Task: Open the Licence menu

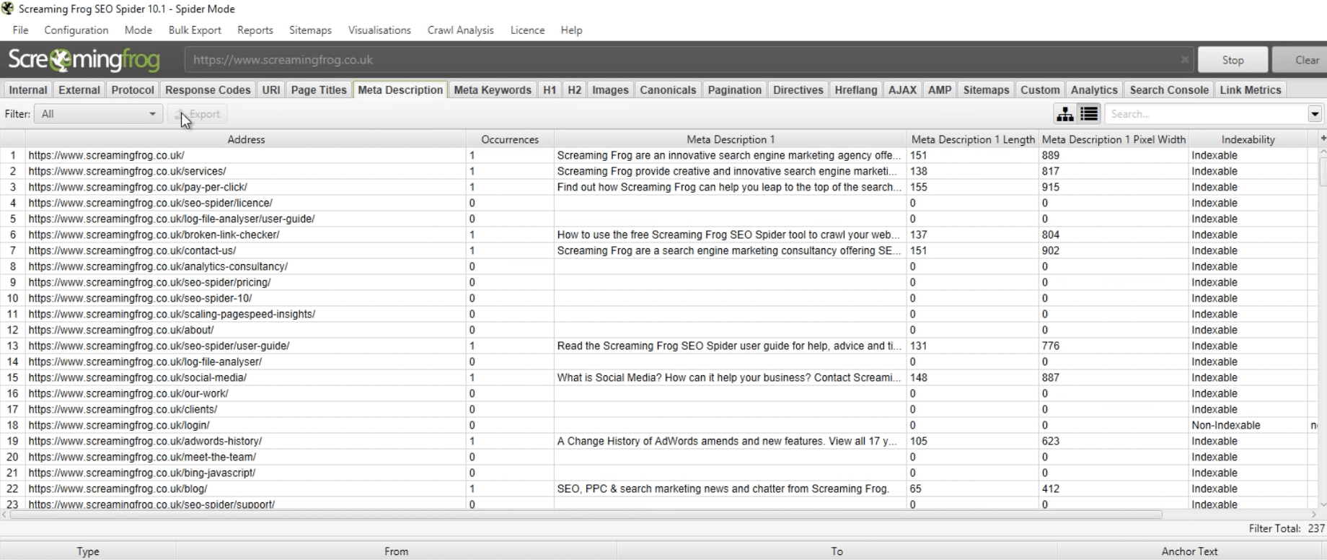Action: (527, 30)
